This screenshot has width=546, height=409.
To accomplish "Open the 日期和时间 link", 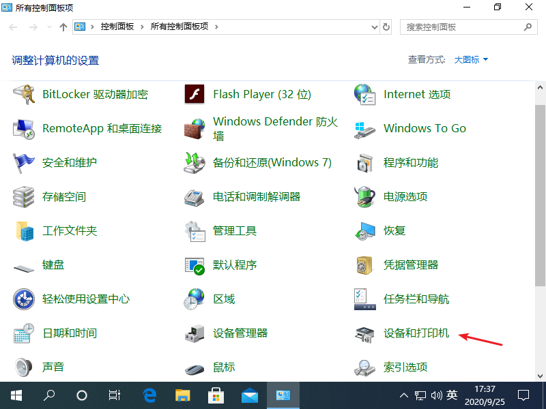I will click(x=70, y=333).
